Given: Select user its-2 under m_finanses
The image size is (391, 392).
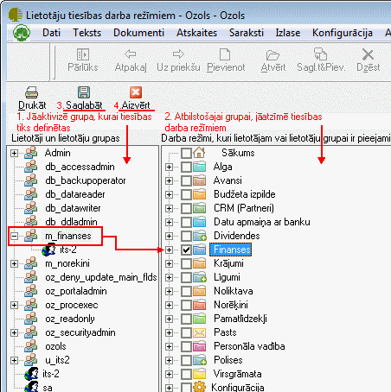Looking at the screenshot, I should point(68,250).
